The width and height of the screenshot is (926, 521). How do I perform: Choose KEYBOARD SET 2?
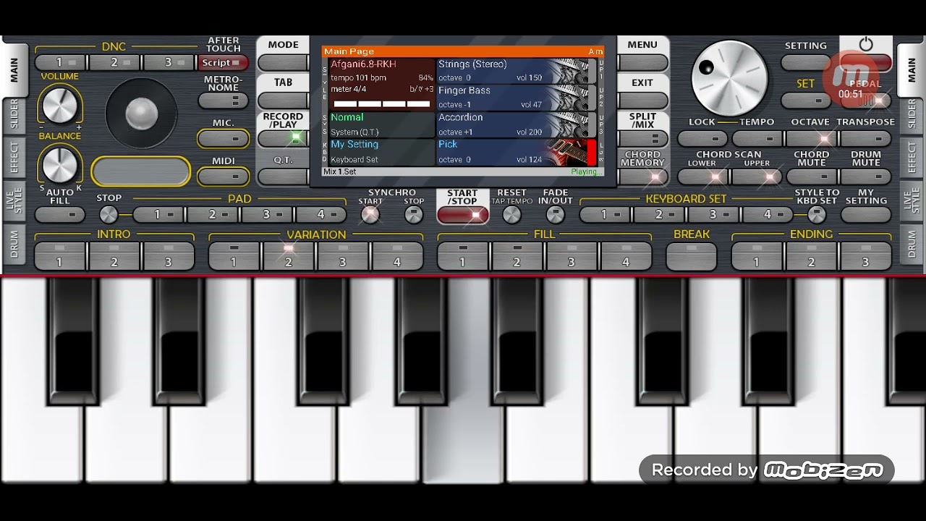660,215
